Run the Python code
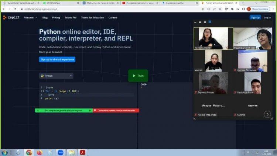The height and width of the screenshot is (156, 277). pos(138,76)
